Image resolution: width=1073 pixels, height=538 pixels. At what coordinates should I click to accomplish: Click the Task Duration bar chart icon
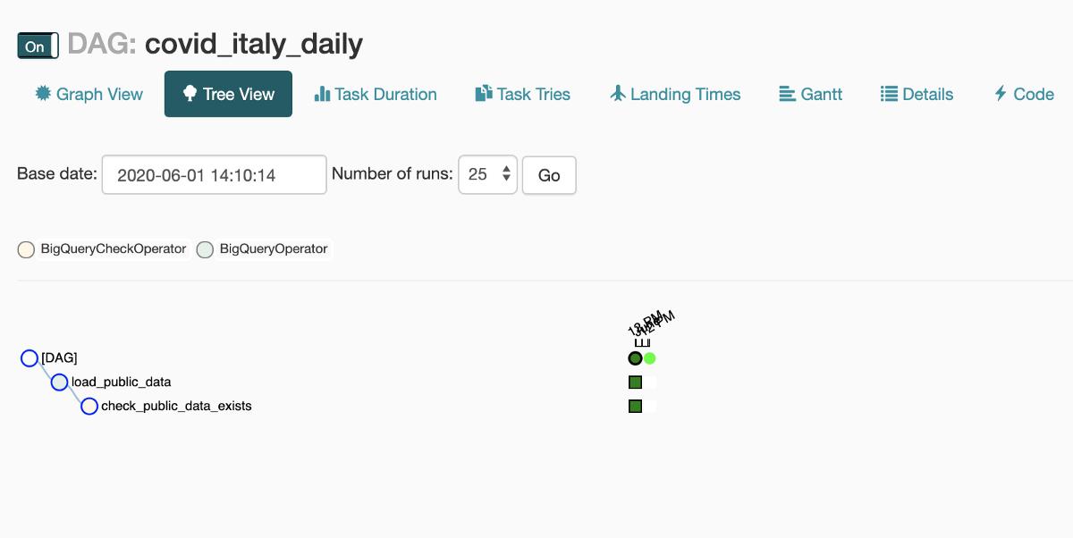tap(322, 94)
